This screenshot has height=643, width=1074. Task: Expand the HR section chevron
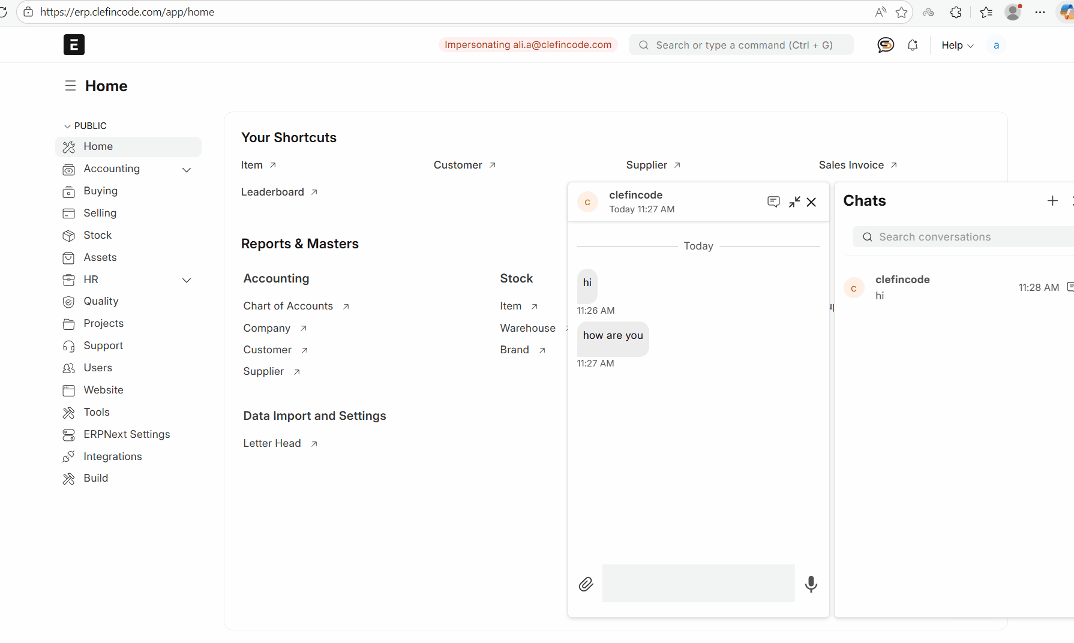point(187,280)
